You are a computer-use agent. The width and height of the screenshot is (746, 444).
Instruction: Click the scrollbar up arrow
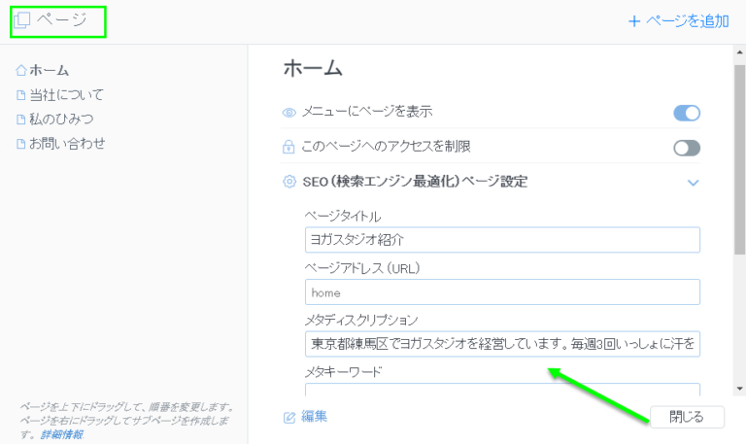(739, 51)
